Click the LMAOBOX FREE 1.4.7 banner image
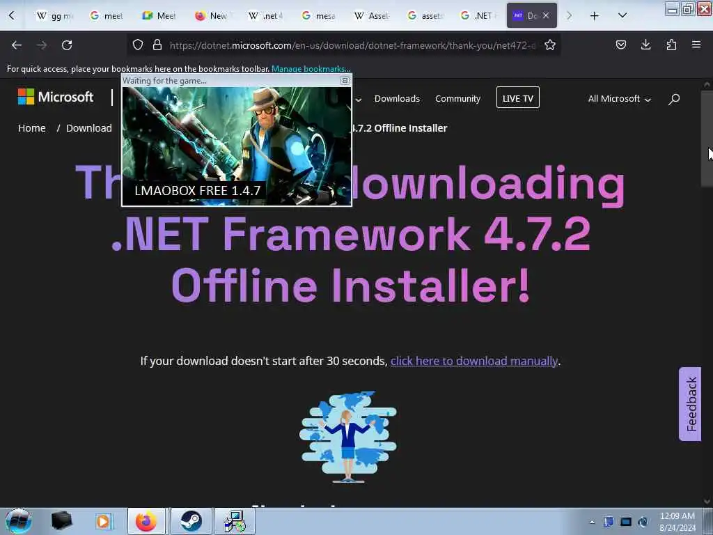 click(237, 146)
